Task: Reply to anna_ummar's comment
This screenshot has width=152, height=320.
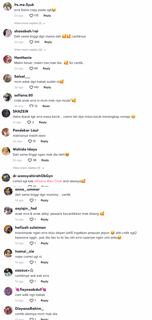Action: click(x=44, y=200)
